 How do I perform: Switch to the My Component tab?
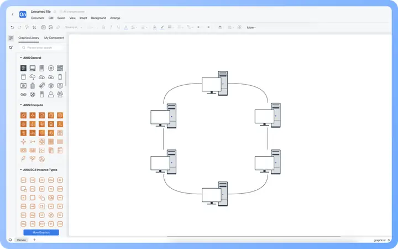click(54, 38)
